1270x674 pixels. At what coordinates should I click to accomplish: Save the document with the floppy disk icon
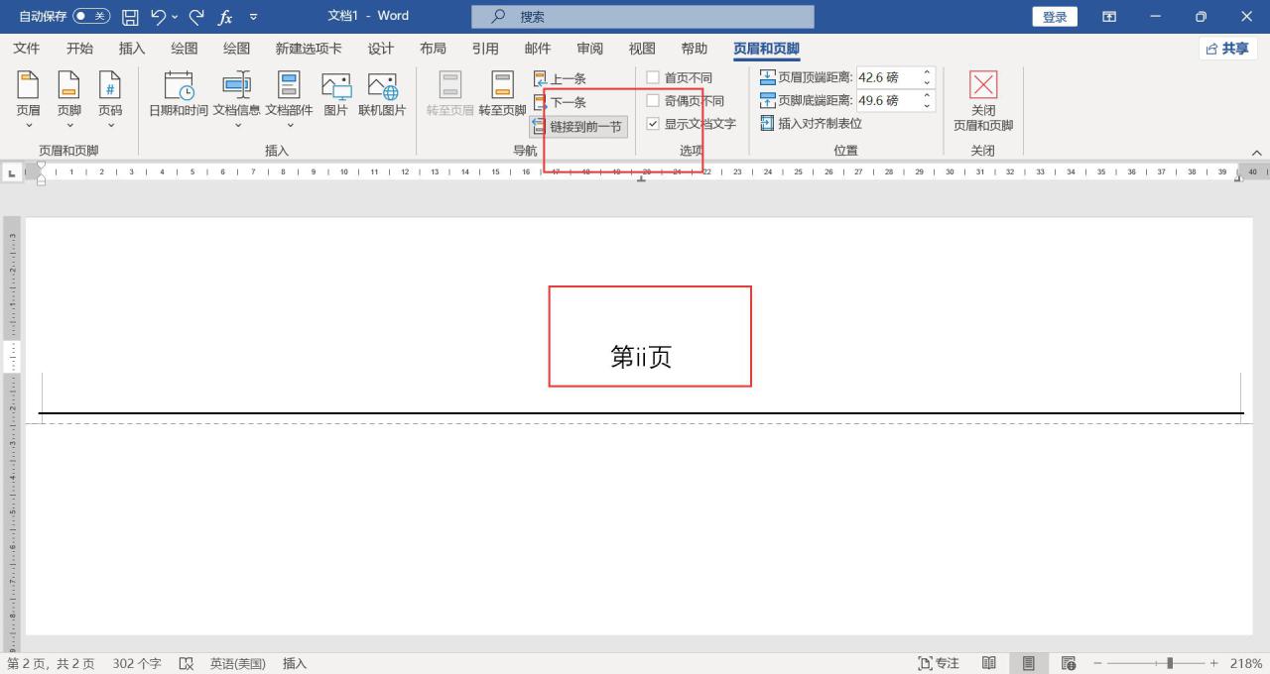[x=130, y=17]
